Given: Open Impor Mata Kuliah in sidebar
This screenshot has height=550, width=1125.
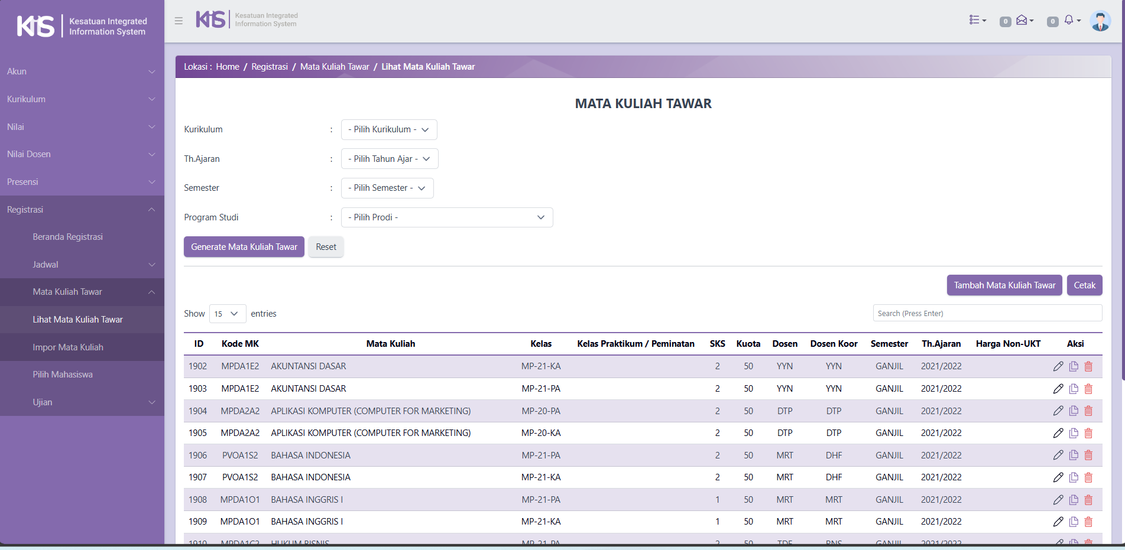Looking at the screenshot, I should click(x=68, y=347).
